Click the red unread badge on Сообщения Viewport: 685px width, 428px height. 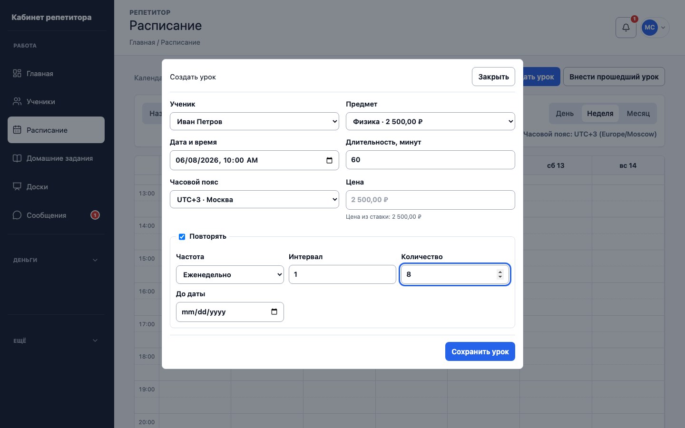(95, 215)
